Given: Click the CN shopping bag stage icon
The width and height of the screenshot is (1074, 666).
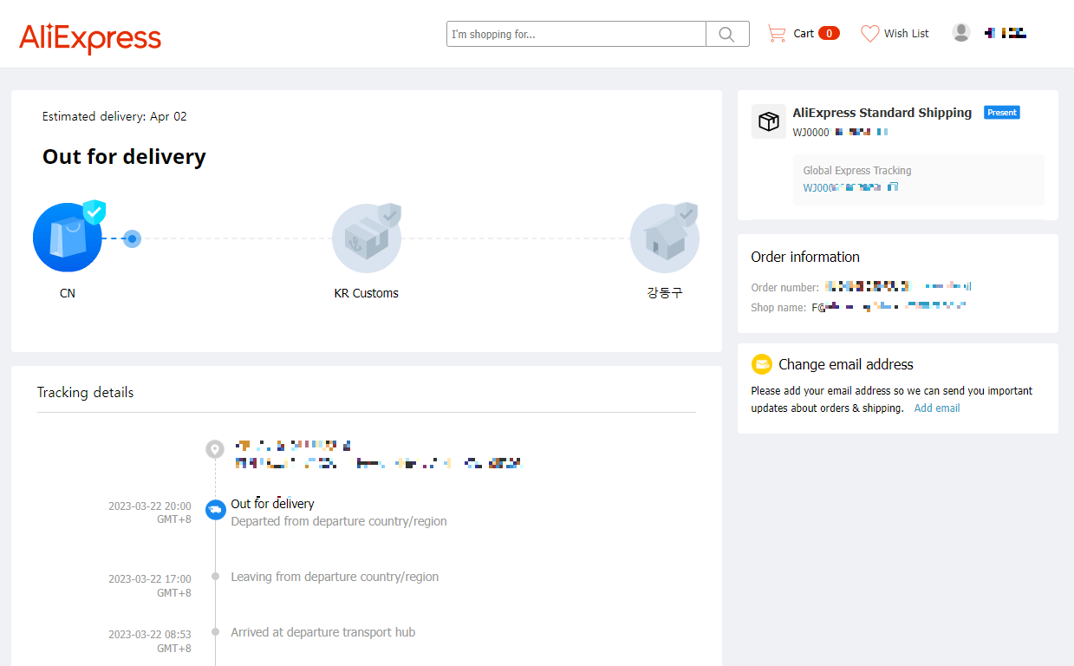Looking at the screenshot, I should click(x=68, y=237).
